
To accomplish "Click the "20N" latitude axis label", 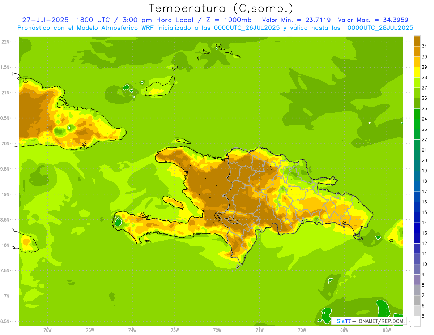I will tap(6, 143).
